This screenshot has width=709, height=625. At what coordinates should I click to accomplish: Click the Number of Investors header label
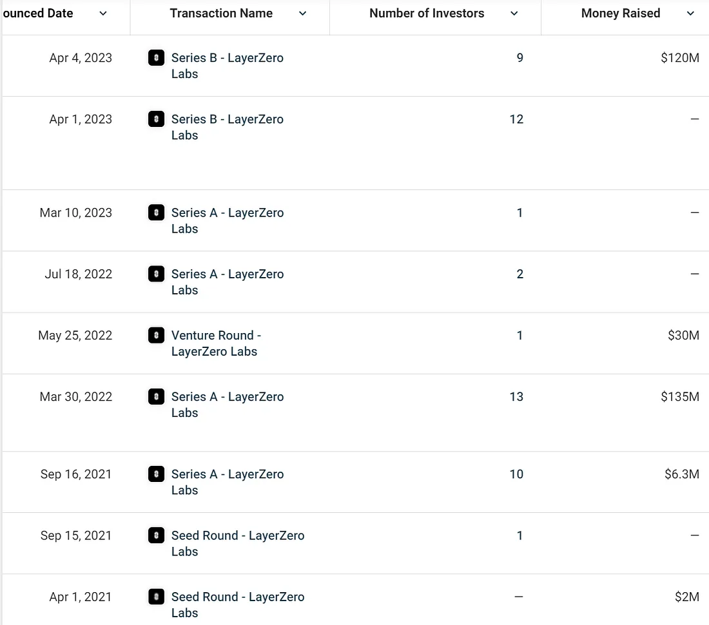click(427, 14)
